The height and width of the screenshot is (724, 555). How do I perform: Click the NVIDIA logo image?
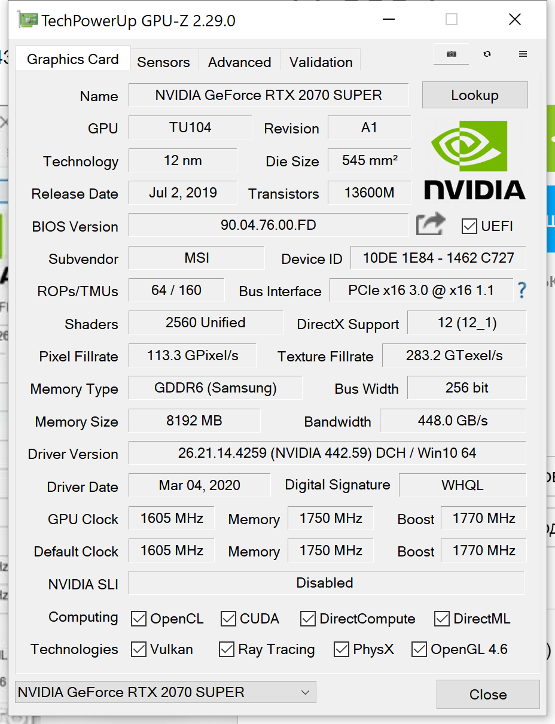click(474, 160)
